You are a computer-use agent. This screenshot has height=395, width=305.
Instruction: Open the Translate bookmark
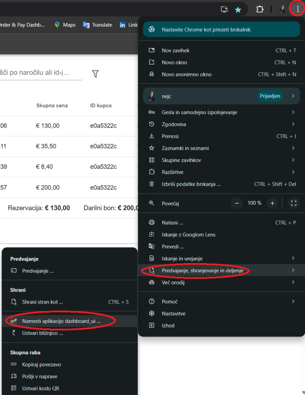click(97, 25)
